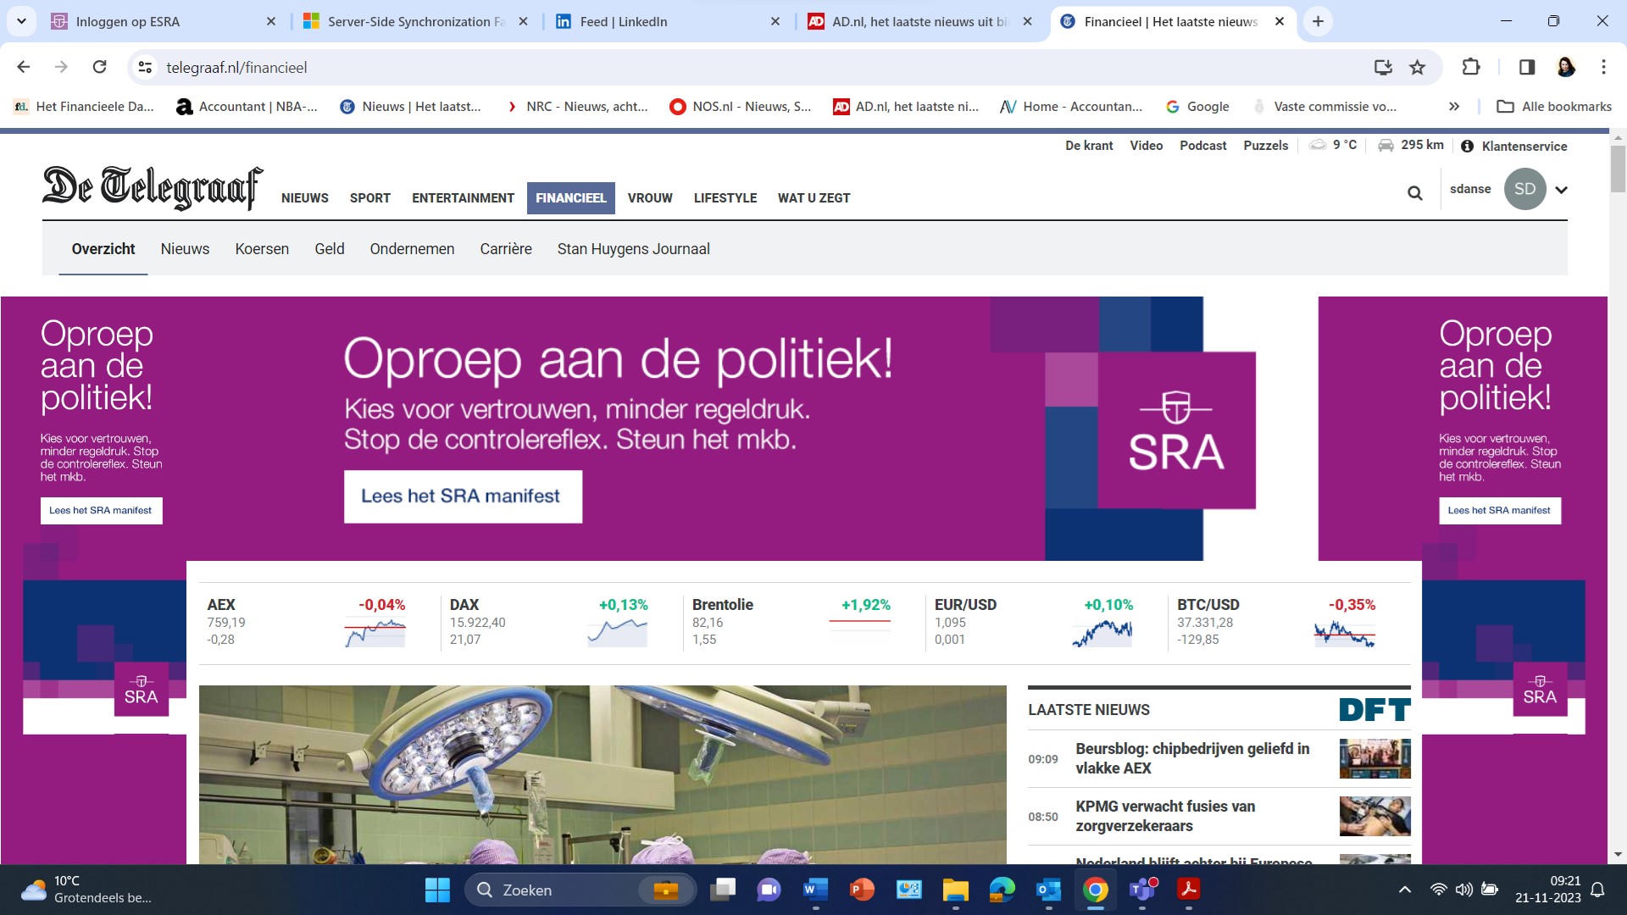1627x915 pixels.
Task: Switch to the Geld subtab
Action: click(330, 249)
